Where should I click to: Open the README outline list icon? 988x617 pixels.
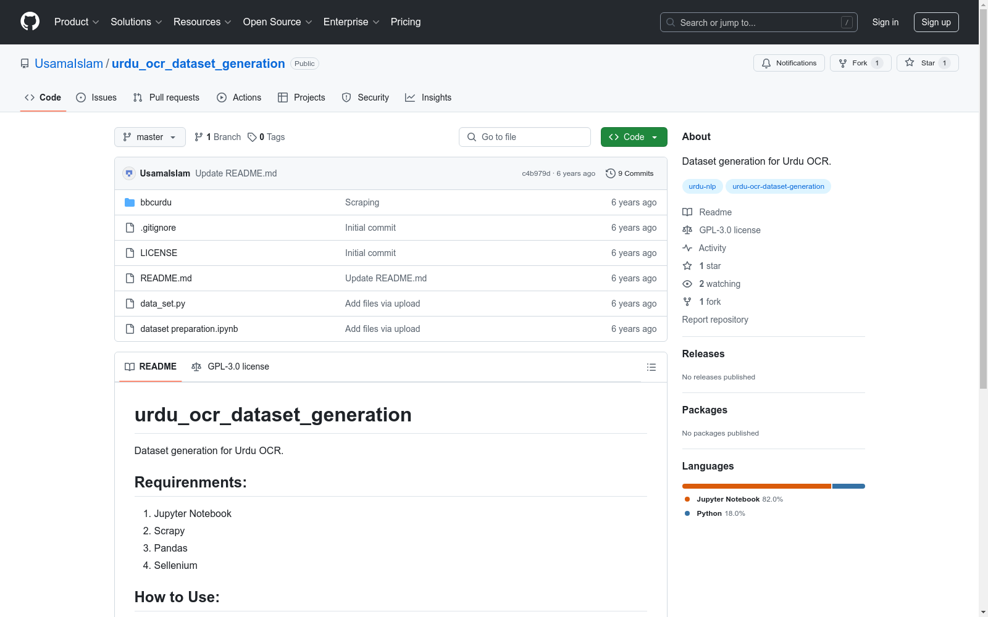click(x=651, y=367)
